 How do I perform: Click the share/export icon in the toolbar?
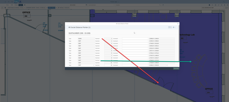pos(213,5)
